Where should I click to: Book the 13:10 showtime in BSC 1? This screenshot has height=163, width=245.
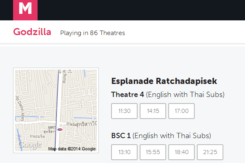[124, 152]
